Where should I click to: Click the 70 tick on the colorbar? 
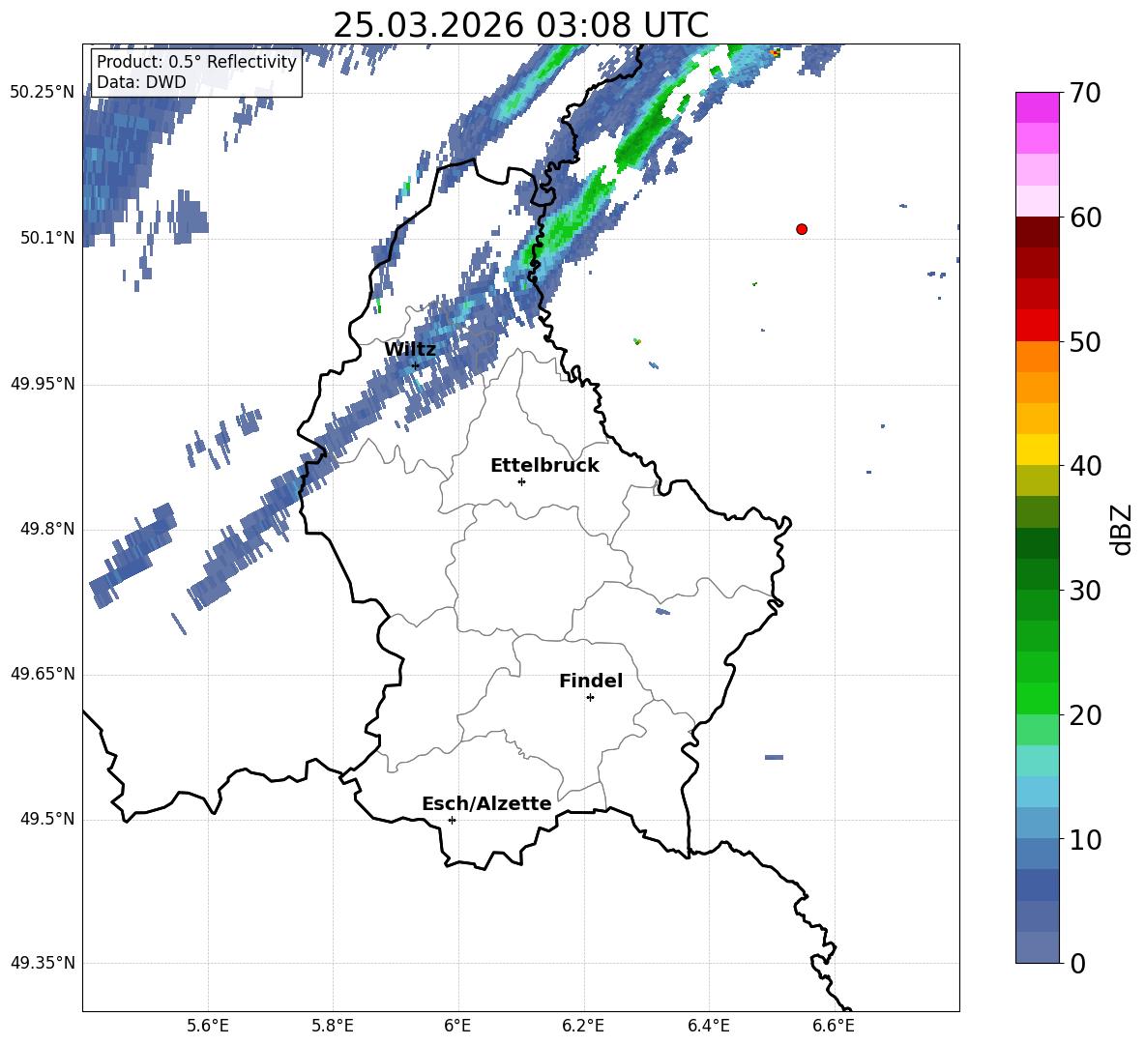click(x=1085, y=94)
